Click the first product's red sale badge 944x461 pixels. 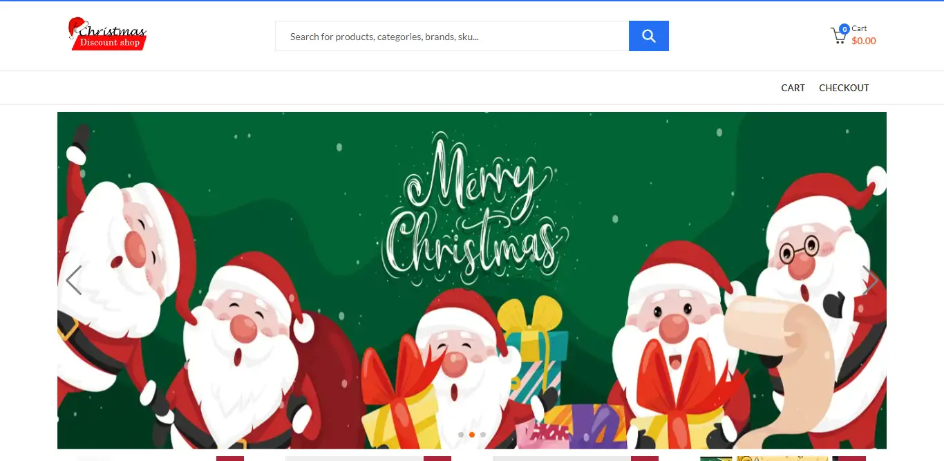(x=230, y=458)
